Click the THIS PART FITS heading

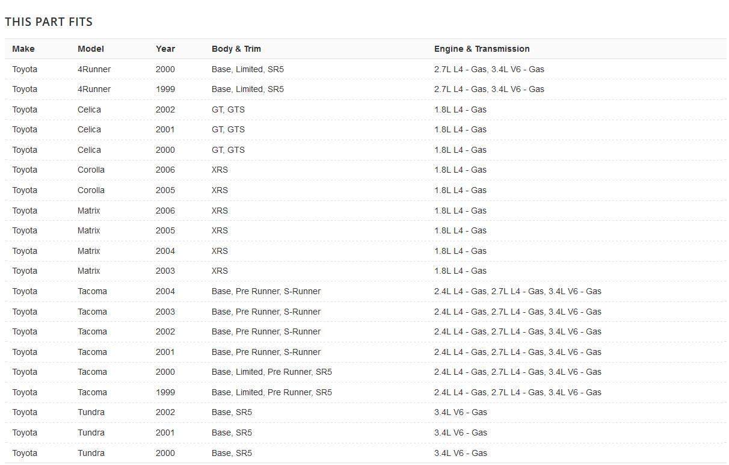[x=49, y=22]
